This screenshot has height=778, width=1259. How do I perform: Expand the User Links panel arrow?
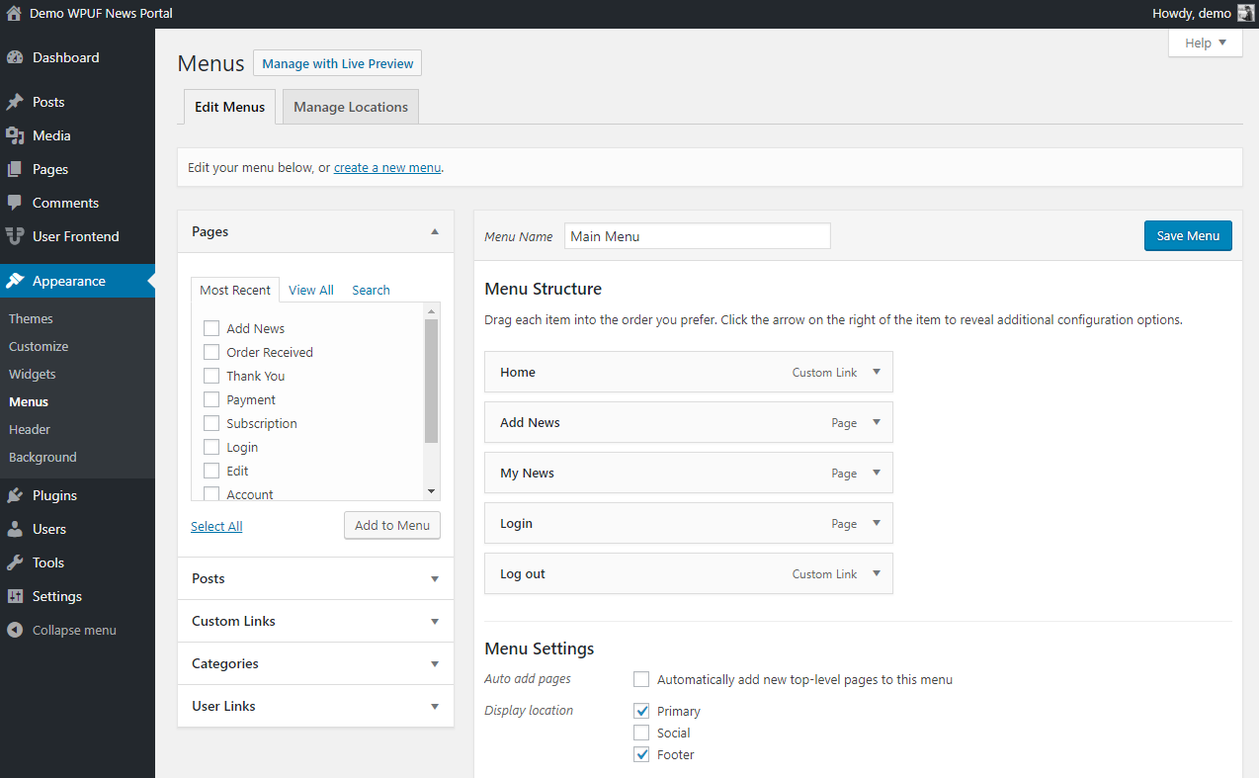435,707
